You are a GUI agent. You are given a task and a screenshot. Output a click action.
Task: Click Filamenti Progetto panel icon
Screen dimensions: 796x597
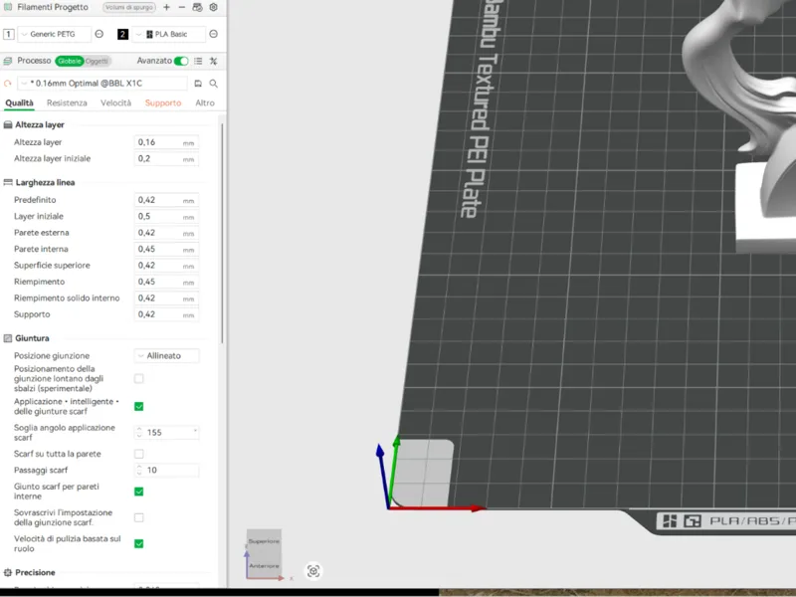click(8, 7)
